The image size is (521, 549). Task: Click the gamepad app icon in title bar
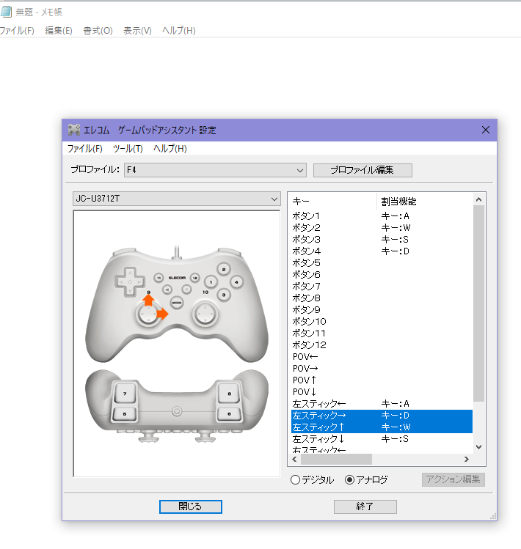[x=73, y=130]
